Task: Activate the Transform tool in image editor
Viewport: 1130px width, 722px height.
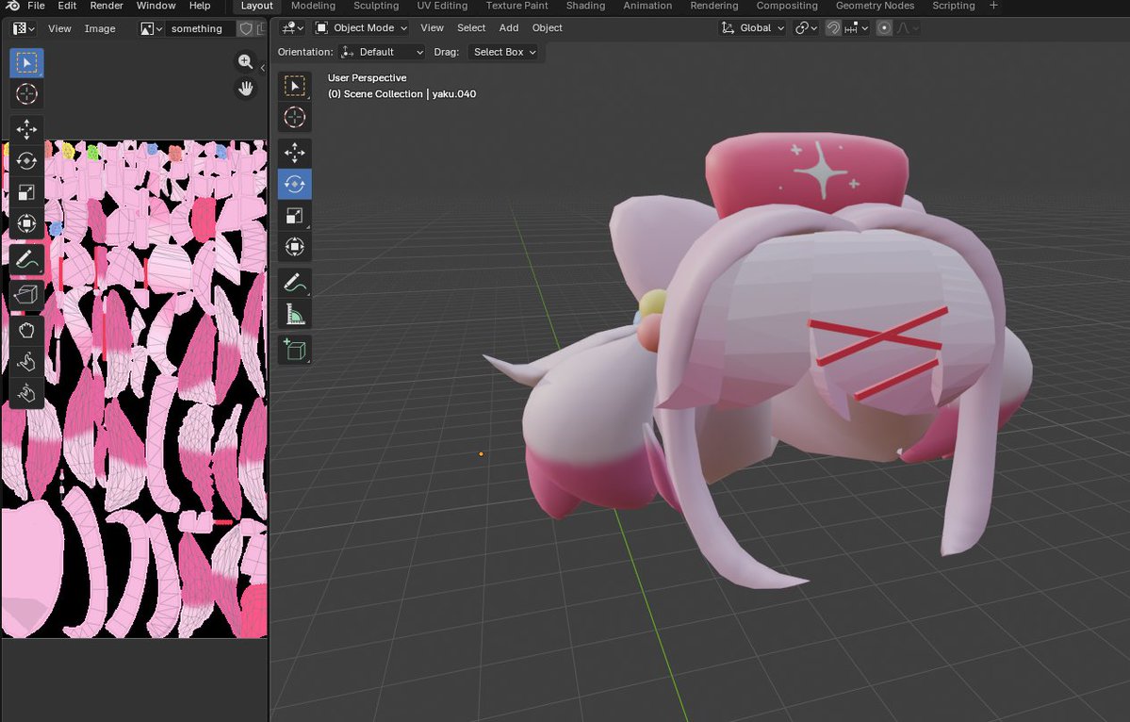Action: (x=26, y=224)
